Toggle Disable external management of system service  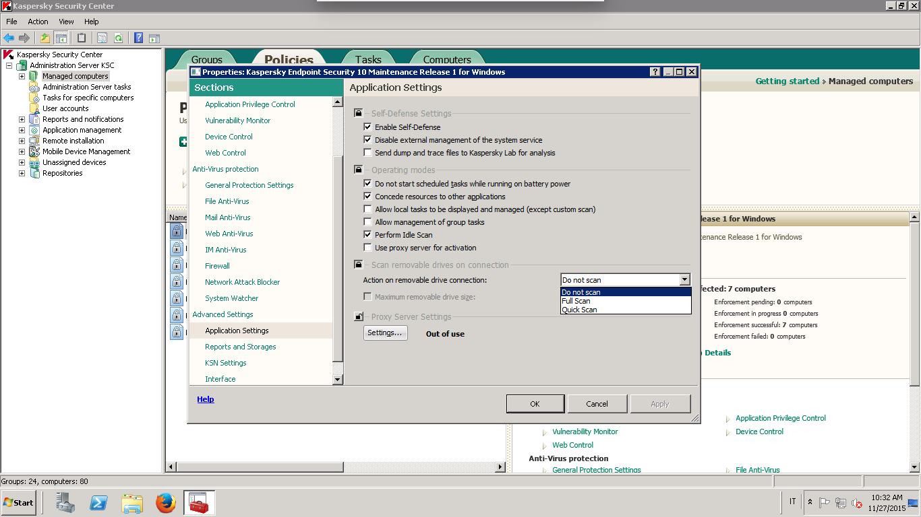pyautogui.click(x=367, y=140)
